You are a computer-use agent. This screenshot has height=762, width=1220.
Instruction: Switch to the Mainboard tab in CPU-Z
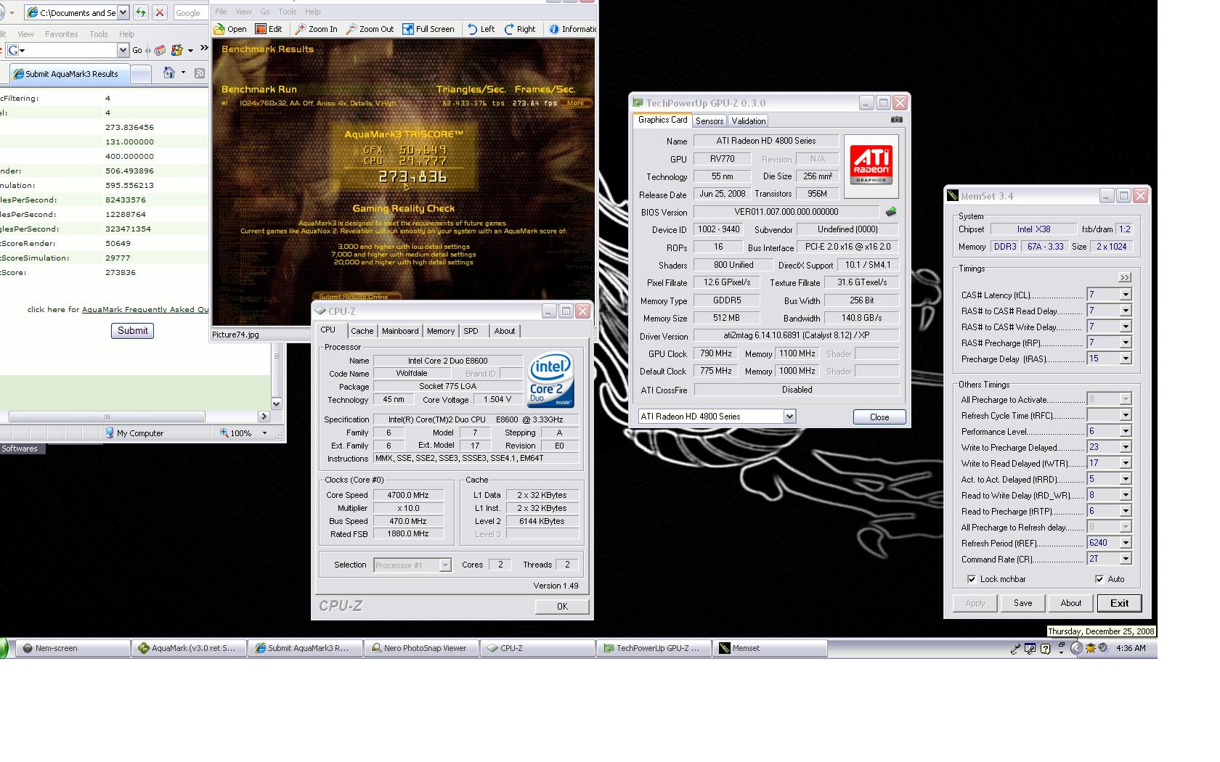coord(400,331)
